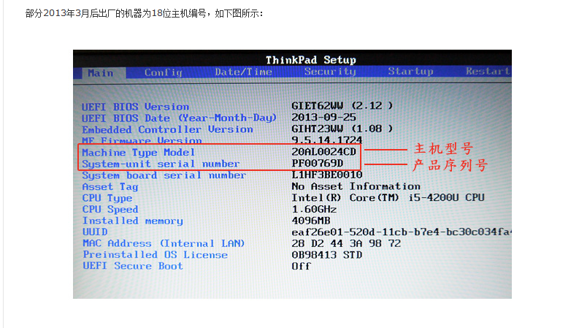Screen dimensions: 579x328
Task: Select the 4096MB memory value
Action: [x=311, y=221]
